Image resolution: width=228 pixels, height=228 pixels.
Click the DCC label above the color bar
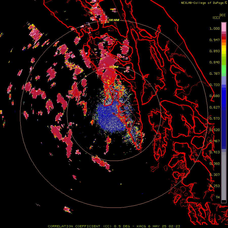coord(223,15)
